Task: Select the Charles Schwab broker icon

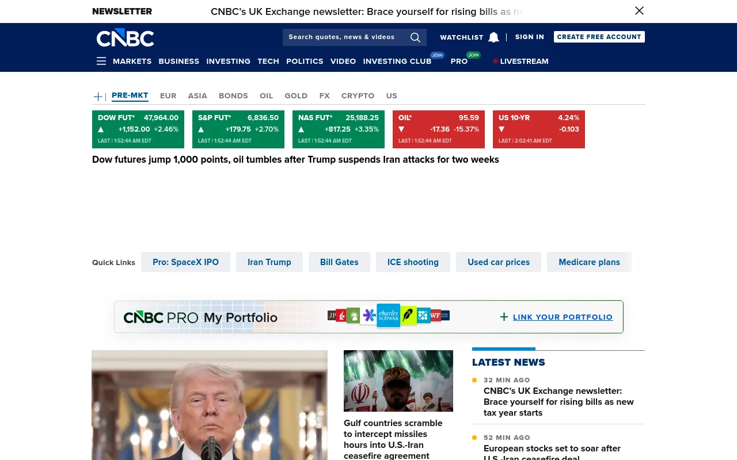Action: 388,315
